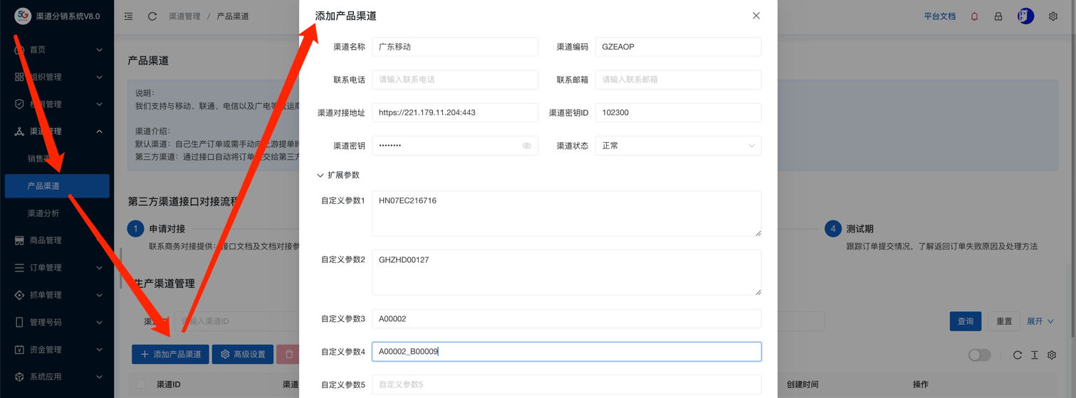Open the 渠道状态 dropdown

click(677, 146)
